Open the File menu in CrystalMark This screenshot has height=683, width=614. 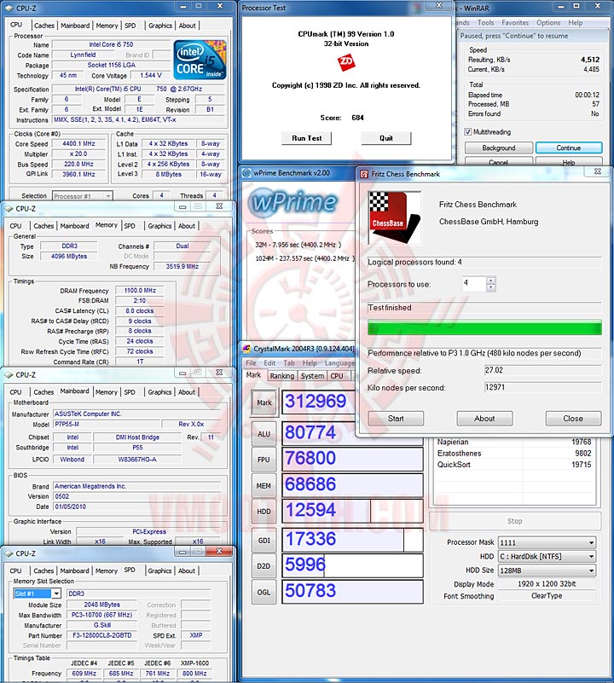click(251, 363)
